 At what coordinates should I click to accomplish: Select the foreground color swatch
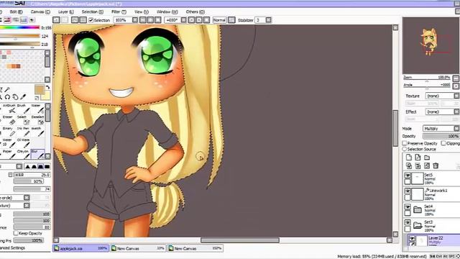click(40, 89)
